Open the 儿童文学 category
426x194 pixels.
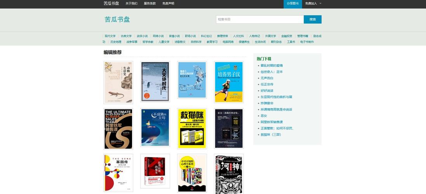164,42
